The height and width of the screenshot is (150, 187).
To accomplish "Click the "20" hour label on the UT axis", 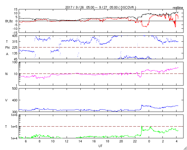I will pos(122,141).
